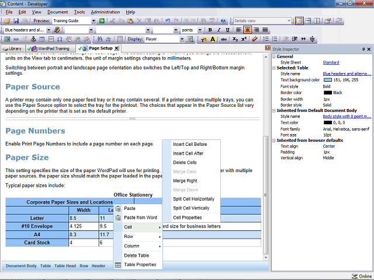Toggle Bold formatting button
The image size is (374, 280).
(x=210, y=30)
